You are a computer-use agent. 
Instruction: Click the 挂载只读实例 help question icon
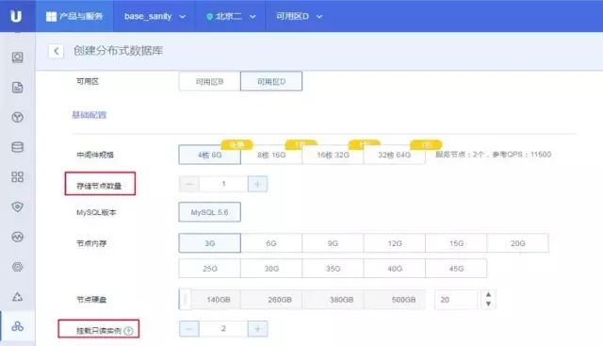(x=128, y=331)
